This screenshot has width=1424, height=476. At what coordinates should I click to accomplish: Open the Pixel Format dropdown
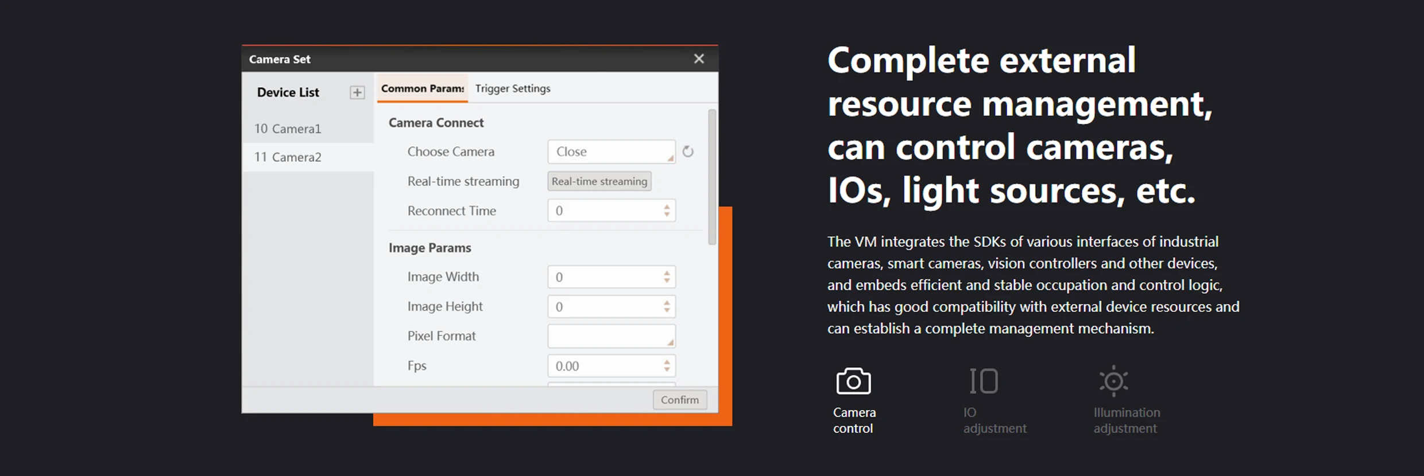pyautogui.click(x=612, y=336)
